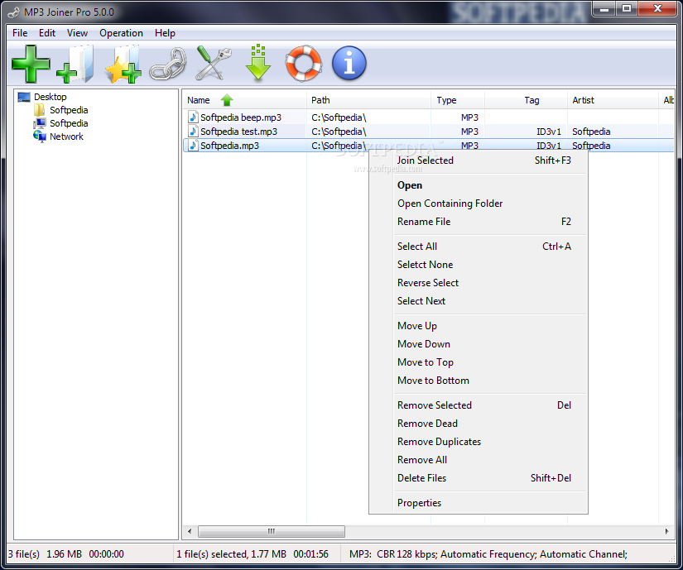Click music note icon of Softpedia.mp3

[x=193, y=145]
